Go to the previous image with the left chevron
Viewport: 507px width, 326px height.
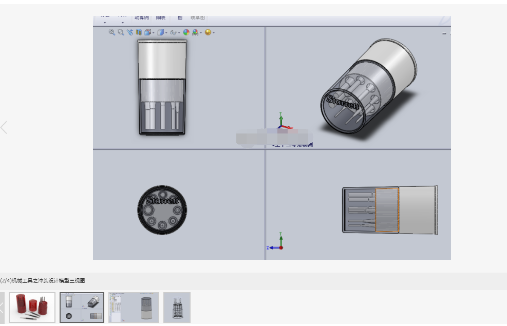coord(4,128)
